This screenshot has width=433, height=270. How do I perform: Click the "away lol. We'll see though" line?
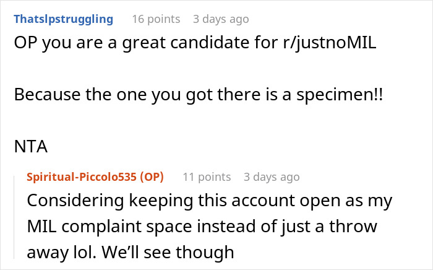click(131, 252)
